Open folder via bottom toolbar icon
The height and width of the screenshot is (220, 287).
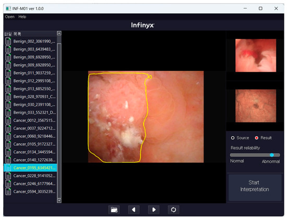[x=114, y=210]
